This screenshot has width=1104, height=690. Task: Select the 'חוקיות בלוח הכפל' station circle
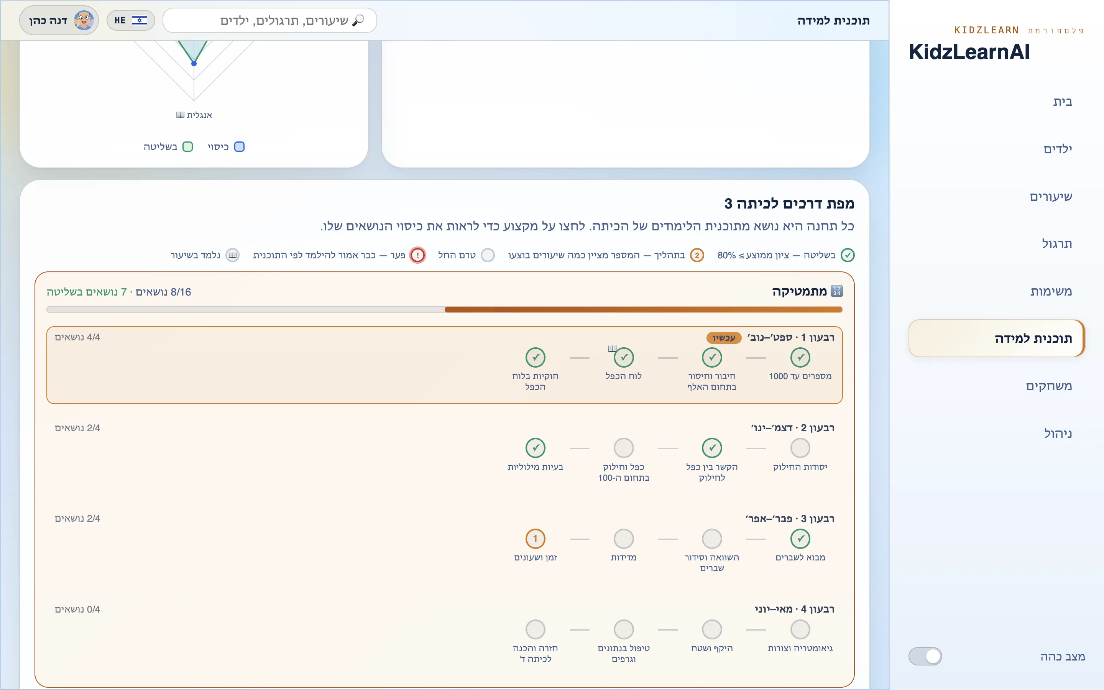point(535,357)
